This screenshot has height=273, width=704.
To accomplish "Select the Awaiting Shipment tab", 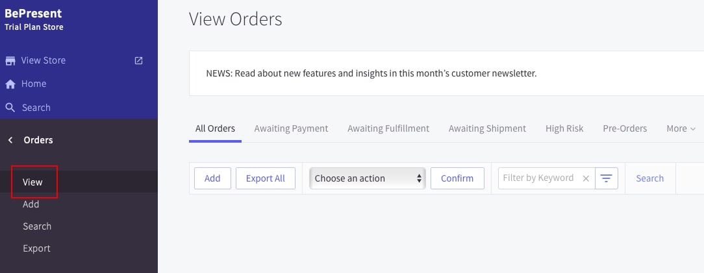I will [487, 128].
